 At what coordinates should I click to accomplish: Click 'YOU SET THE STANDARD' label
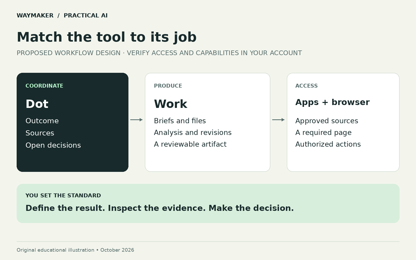pos(63,196)
